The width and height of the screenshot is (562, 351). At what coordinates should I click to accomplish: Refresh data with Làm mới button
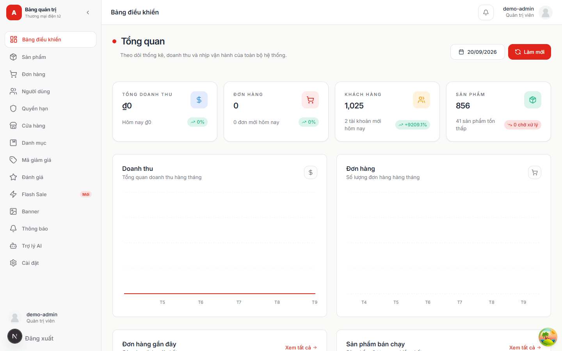click(x=530, y=52)
